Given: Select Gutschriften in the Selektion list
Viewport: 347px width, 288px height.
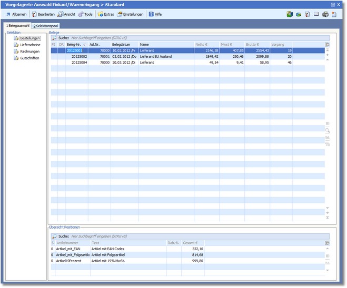Looking at the screenshot, I should [29, 58].
